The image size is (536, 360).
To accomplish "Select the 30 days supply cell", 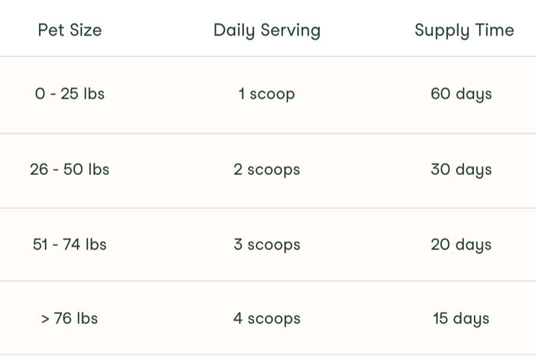I will (x=462, y=170).
